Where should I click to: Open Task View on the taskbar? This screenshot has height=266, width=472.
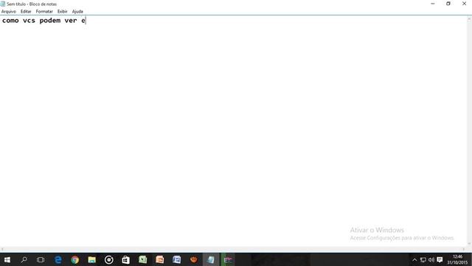click(x=41, y=259)
